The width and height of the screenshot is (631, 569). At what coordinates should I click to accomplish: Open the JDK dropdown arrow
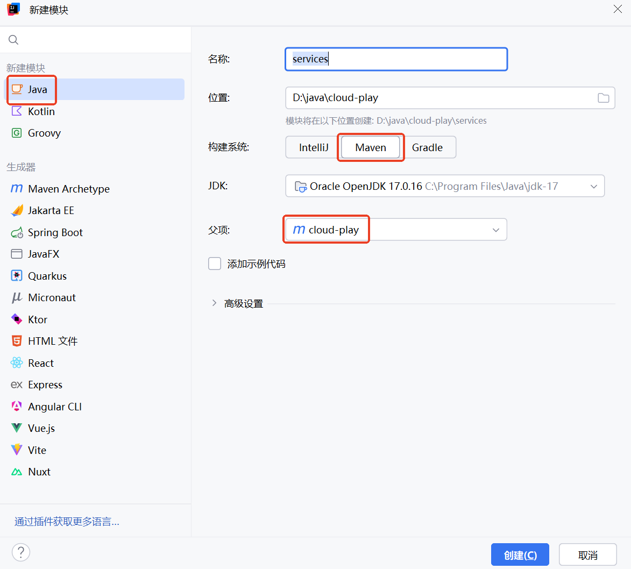[593, 186]
